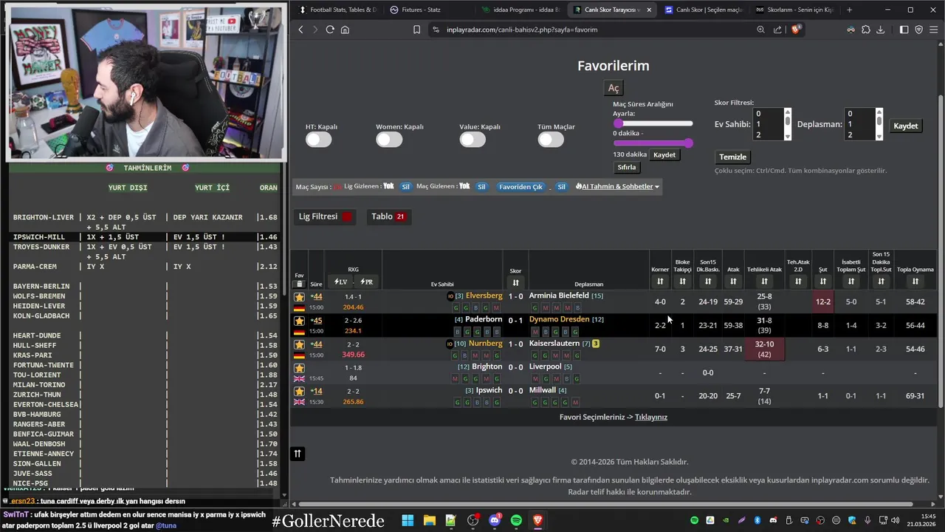Toggle favorite star for Nurnberg match

point(299,344)
